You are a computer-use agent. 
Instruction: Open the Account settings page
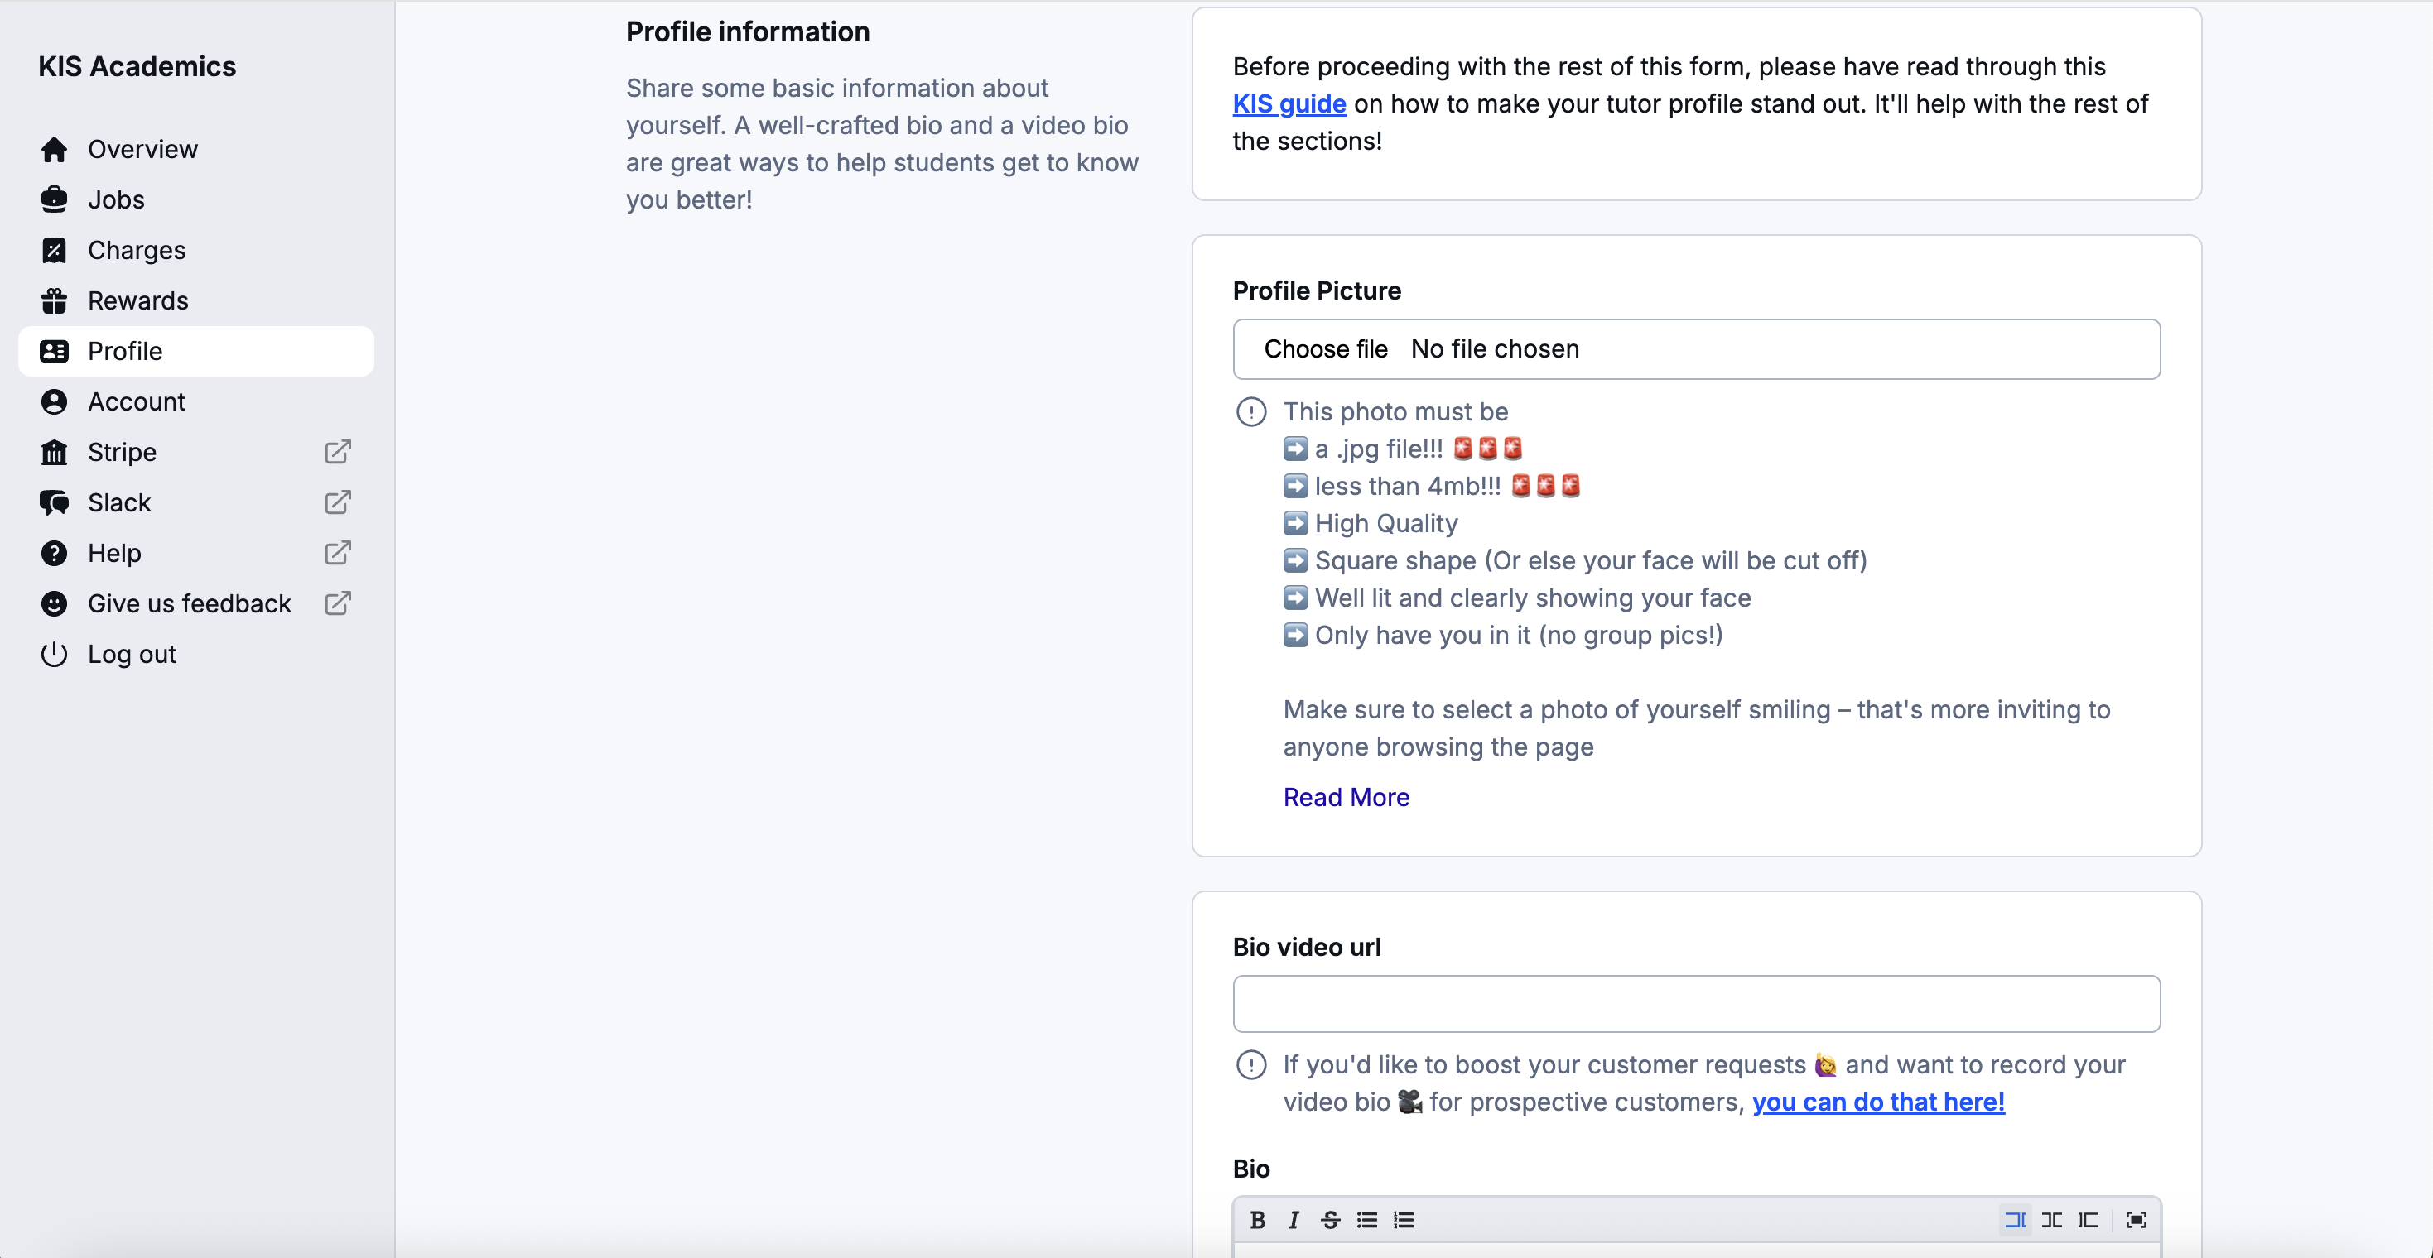pyautogui.click(x=136, y=402)
